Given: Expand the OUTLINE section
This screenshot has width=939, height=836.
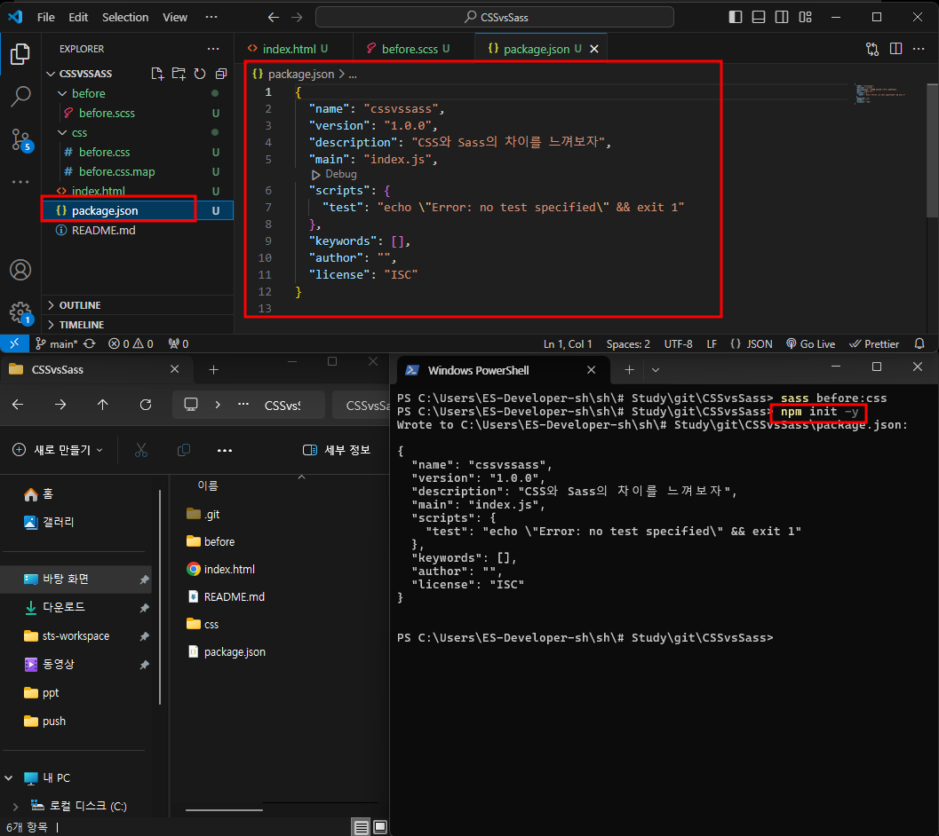Looking at the screenshot, I should click(x=80, y=305).
